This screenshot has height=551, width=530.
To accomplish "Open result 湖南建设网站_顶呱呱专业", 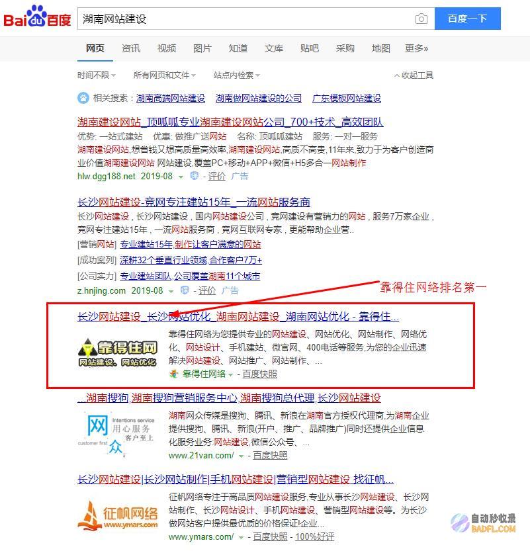I will point(230,122).
